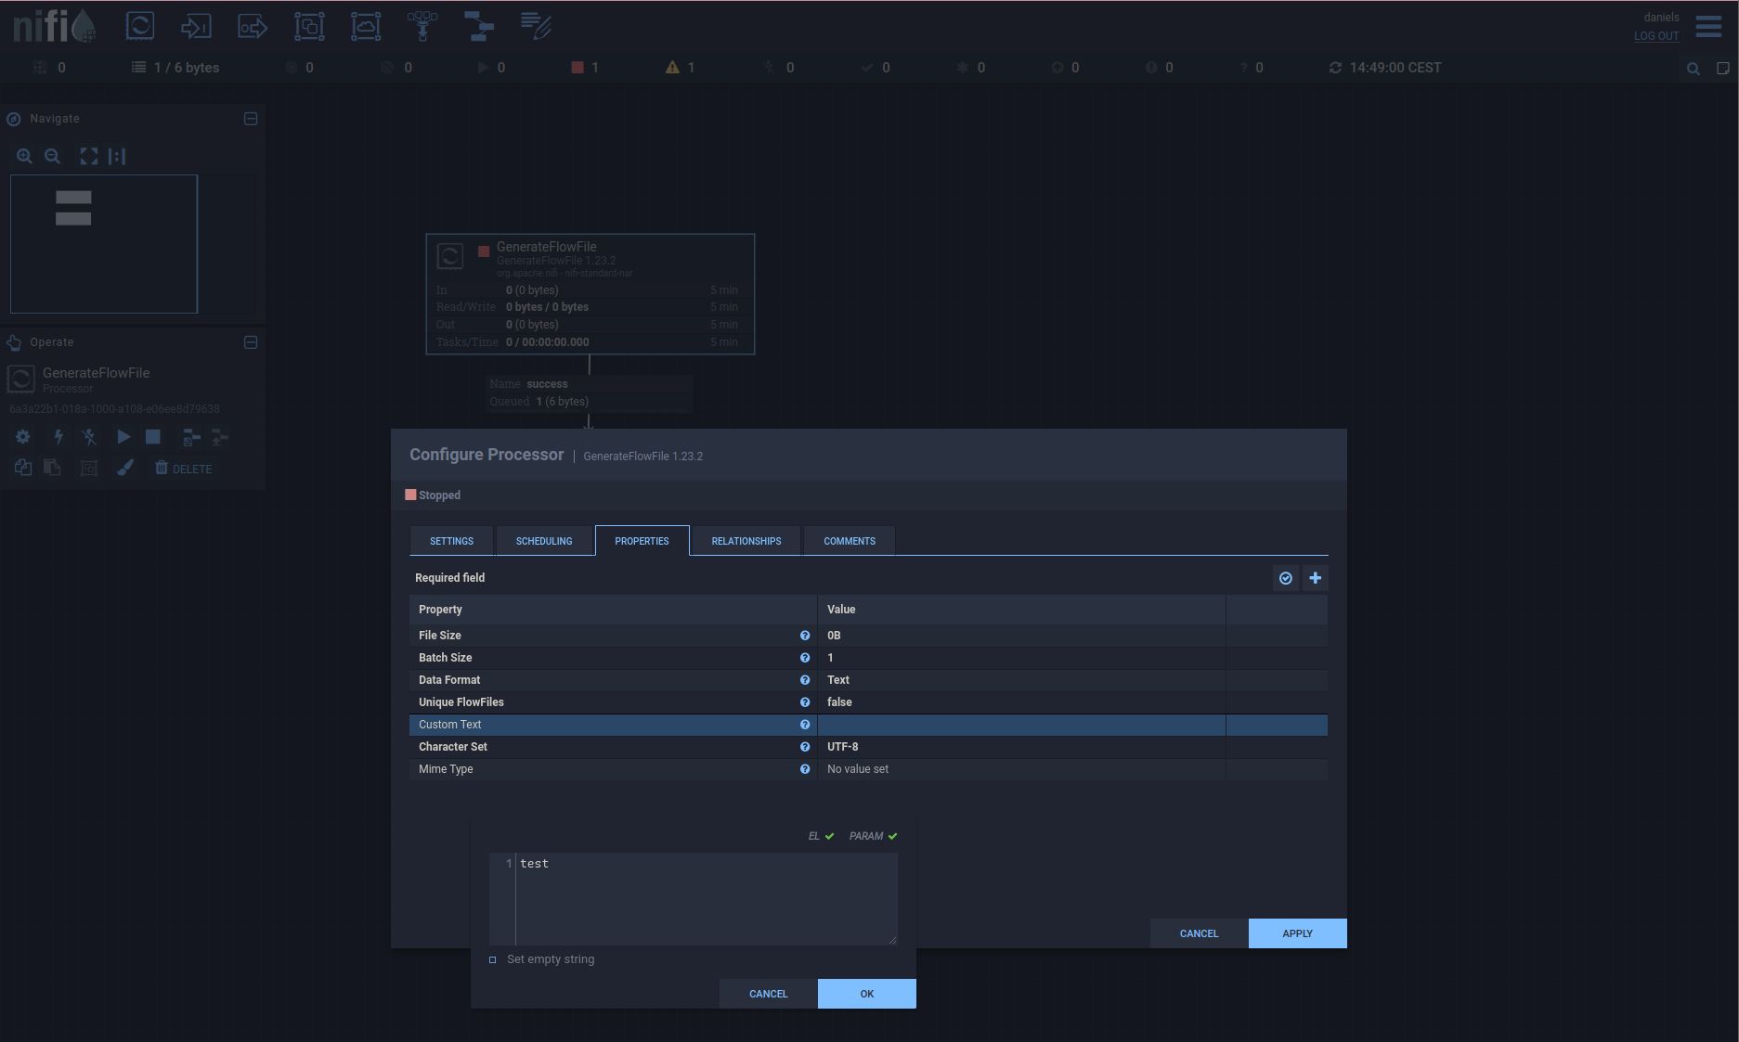This screenshot has height=1042, width=1739.
Task: Click the Upload Template icon
Action: tap(220, 437)
